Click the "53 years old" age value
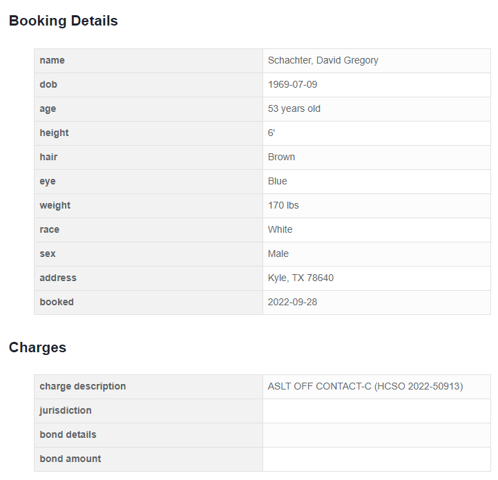The image size is (498, 480). (x=294, y=108)
